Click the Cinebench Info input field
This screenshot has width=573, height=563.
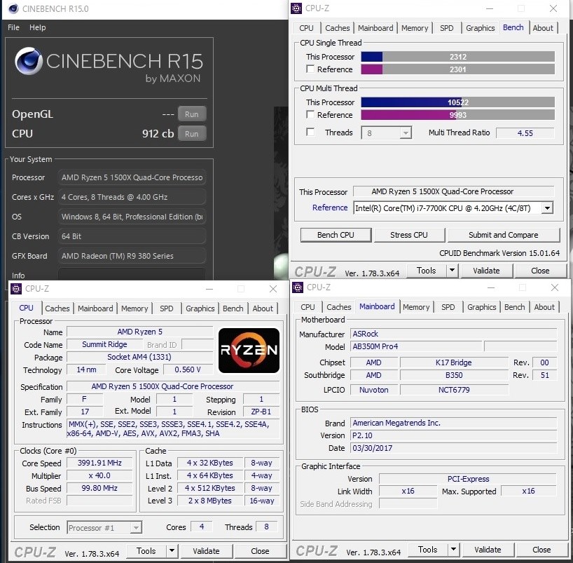point(132,274)
